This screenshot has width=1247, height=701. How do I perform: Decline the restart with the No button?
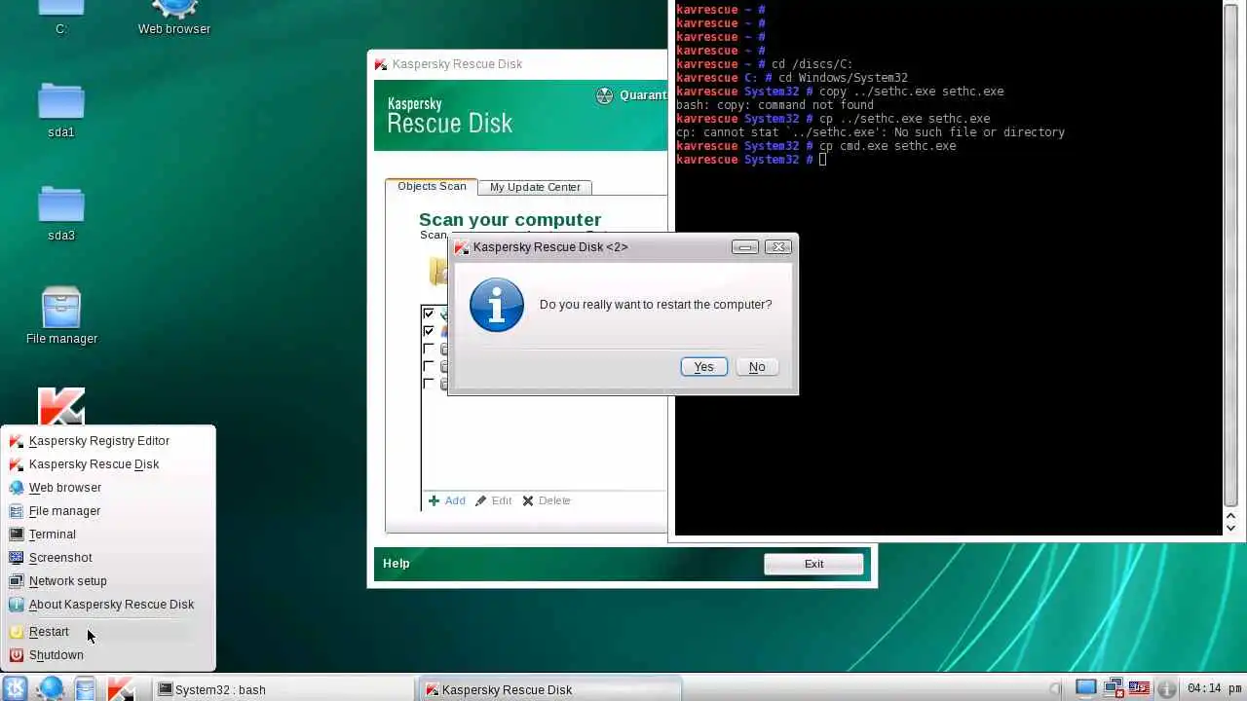tap(757, 367)
